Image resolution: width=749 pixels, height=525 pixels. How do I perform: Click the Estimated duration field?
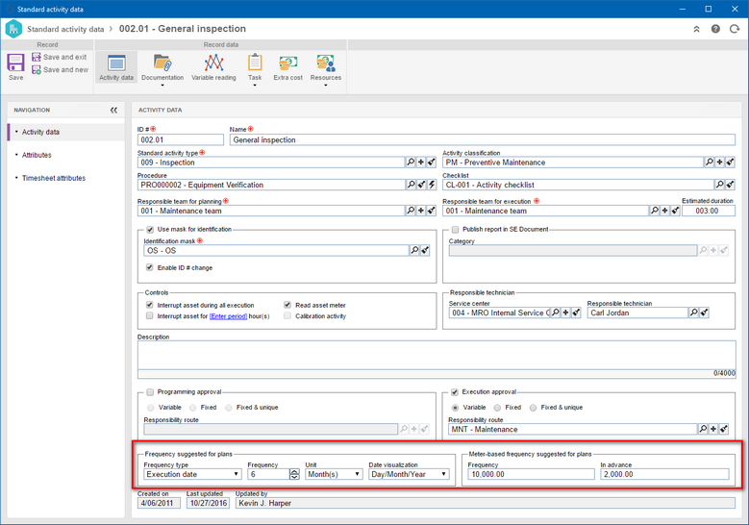[709, 211]
